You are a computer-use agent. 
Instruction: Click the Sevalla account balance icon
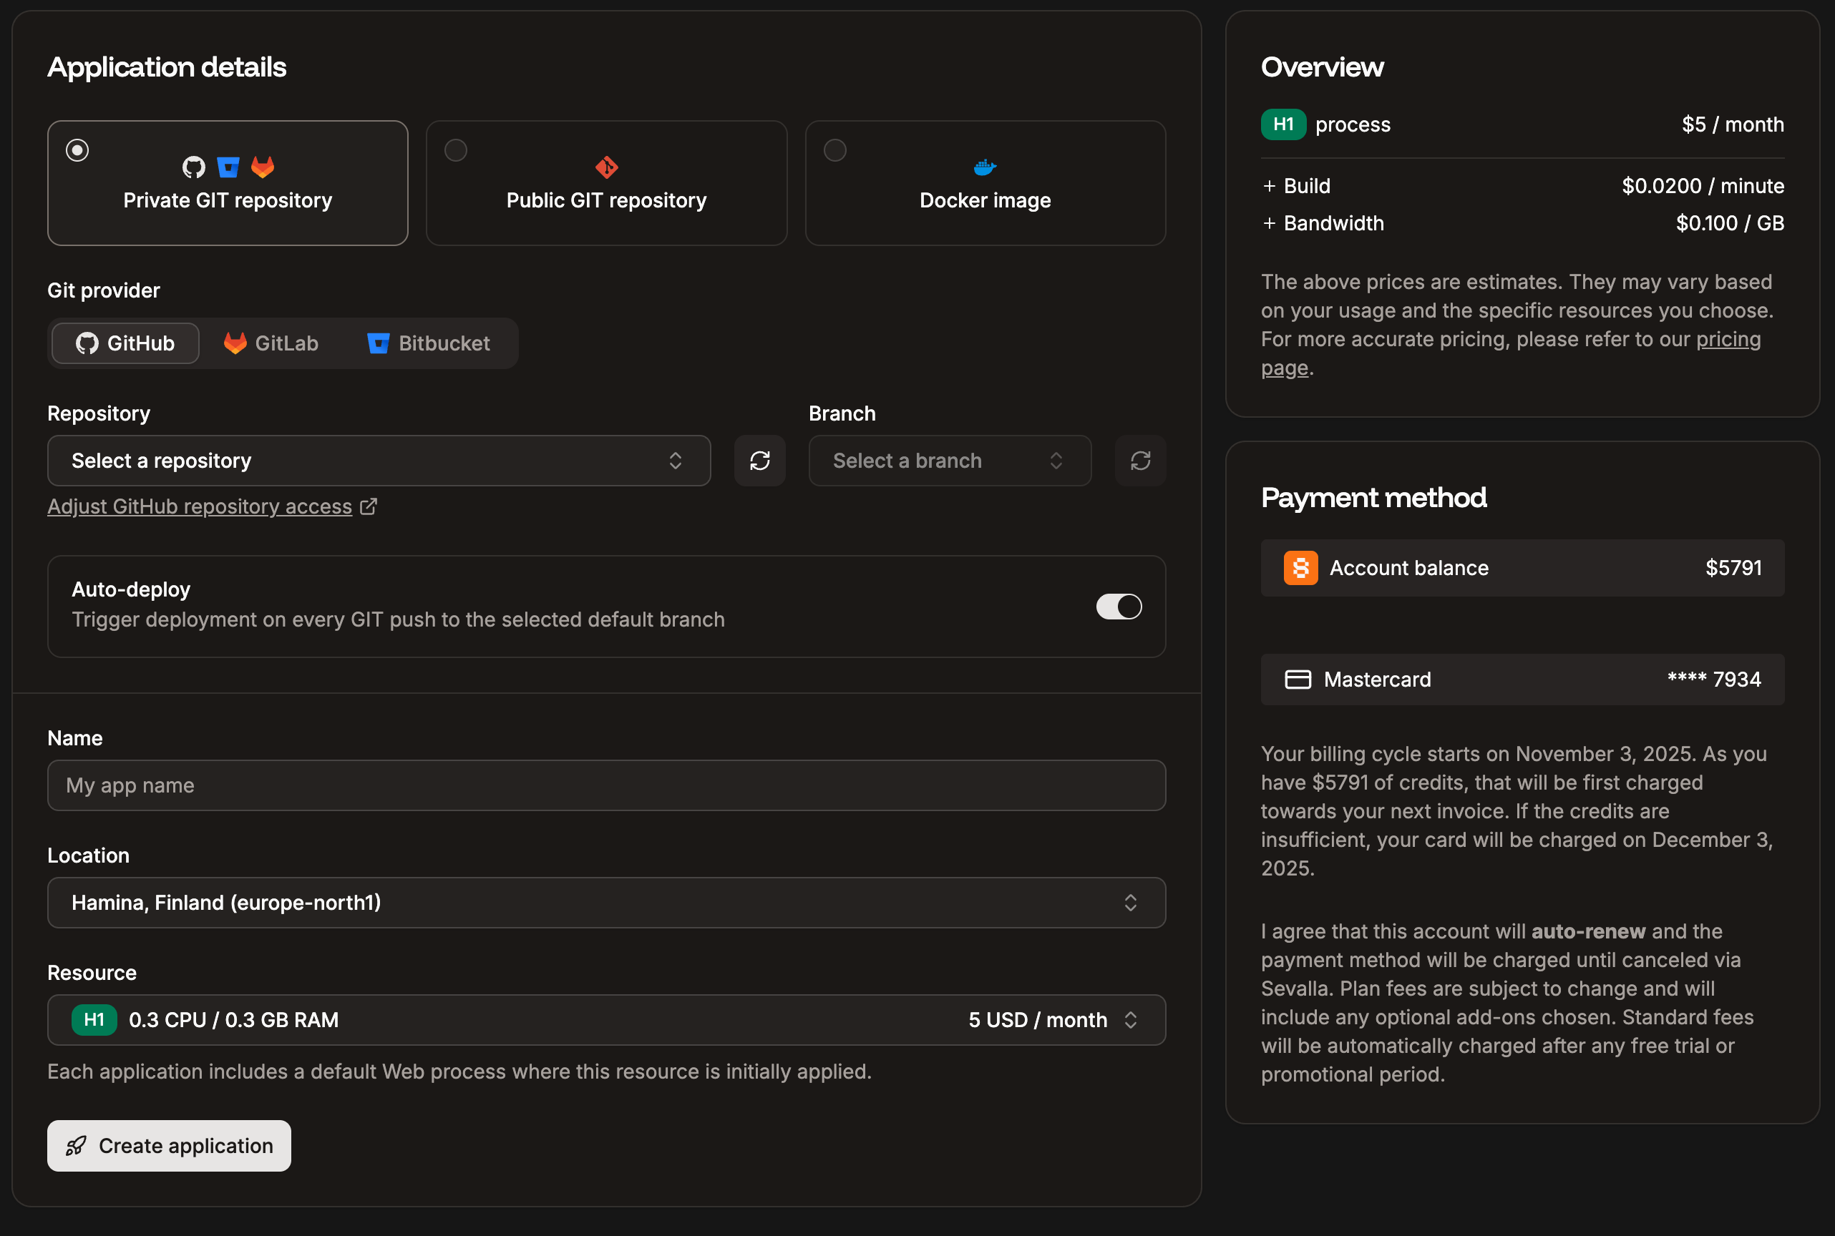(1300, 567)
